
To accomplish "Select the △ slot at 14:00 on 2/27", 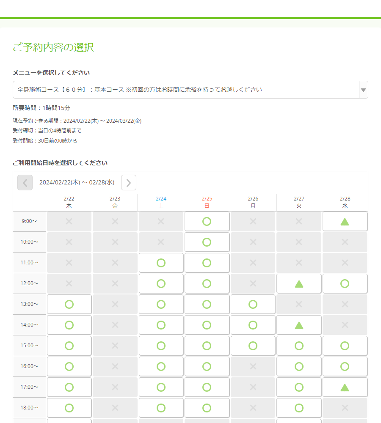I will click(x=299, y=325).
